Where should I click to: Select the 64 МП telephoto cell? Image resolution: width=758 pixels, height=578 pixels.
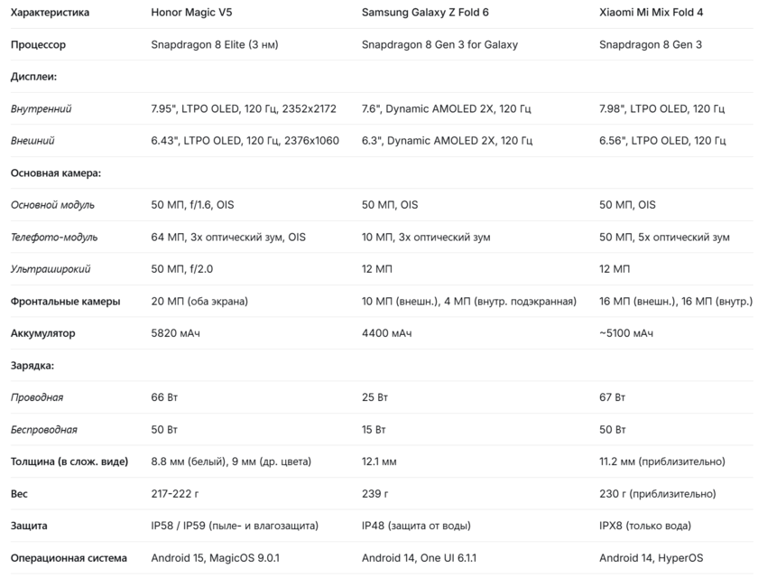click(228, 238)
